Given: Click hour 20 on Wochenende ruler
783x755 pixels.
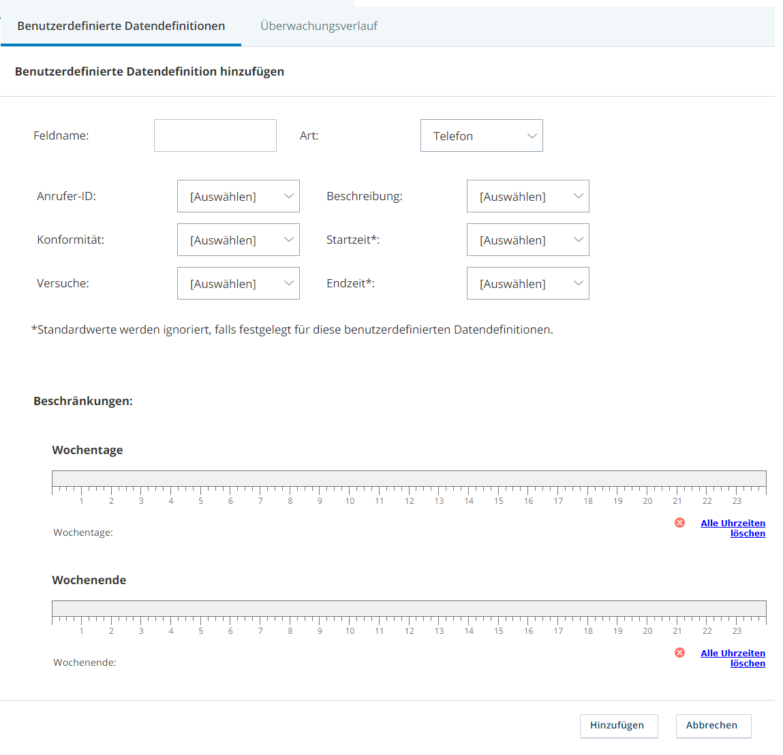Looking at the screenshot, I should [x=647, y=630].
